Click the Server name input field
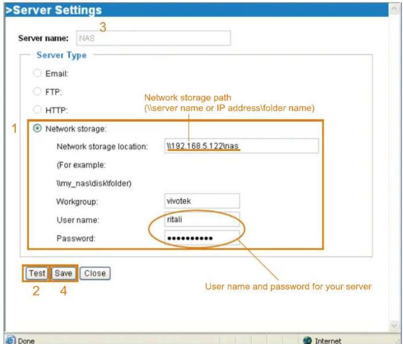The image size is (403, 344). click(153, 38)
